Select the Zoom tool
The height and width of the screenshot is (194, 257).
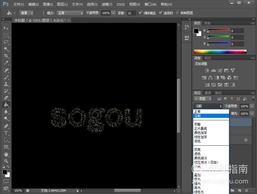6,161
